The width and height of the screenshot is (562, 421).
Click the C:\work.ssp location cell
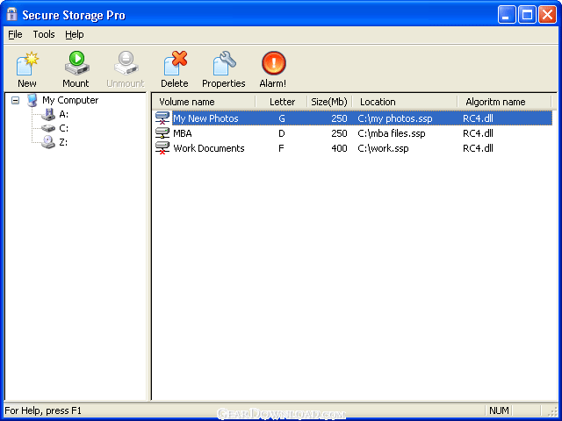tap(383, 148)
